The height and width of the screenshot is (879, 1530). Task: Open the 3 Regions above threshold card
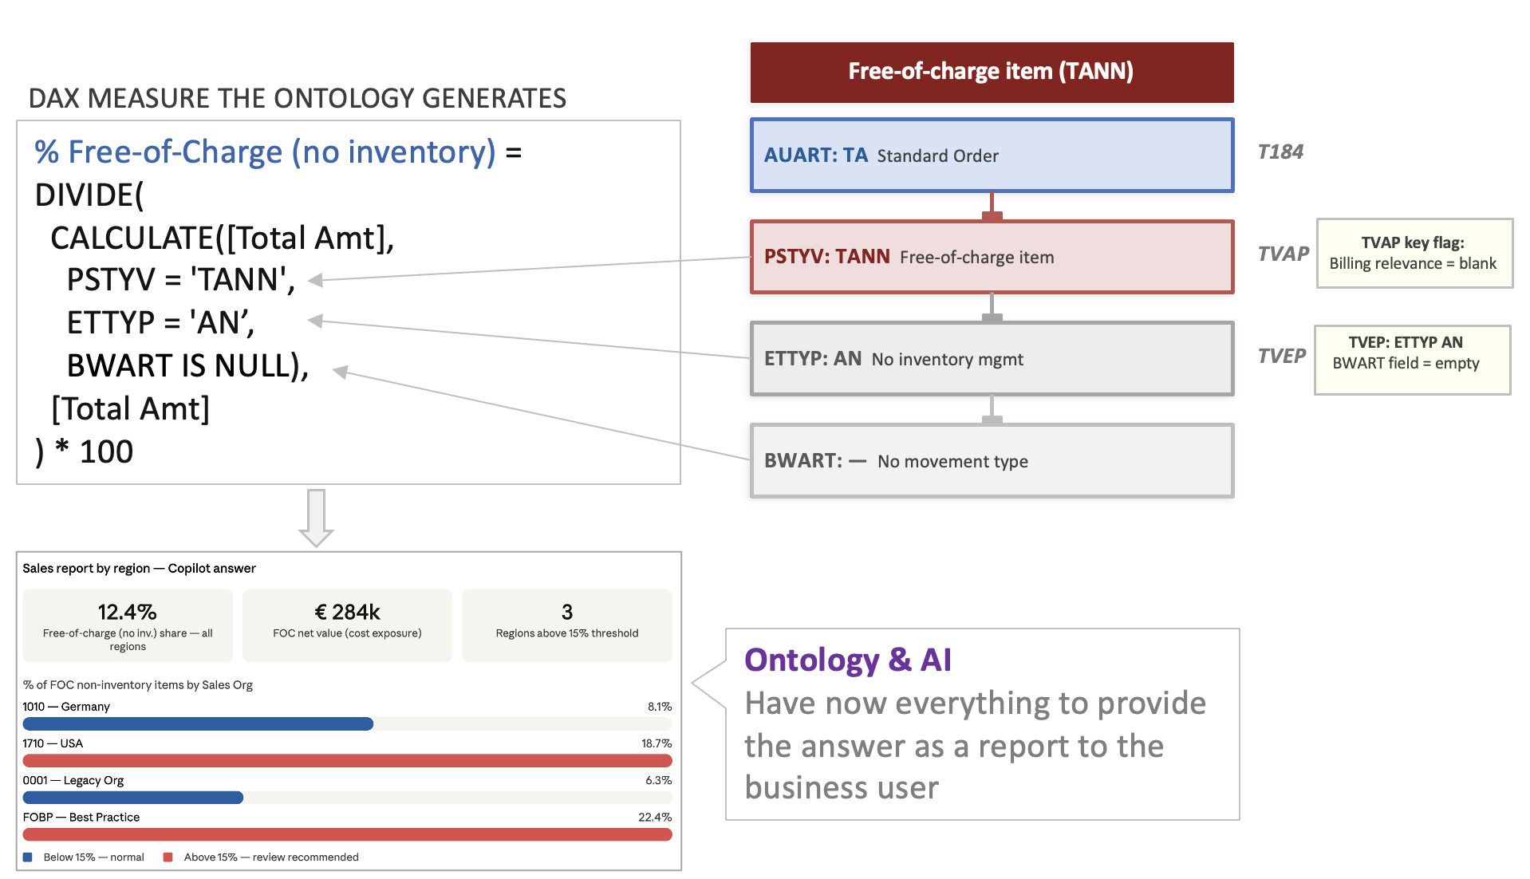coord(566,625)
